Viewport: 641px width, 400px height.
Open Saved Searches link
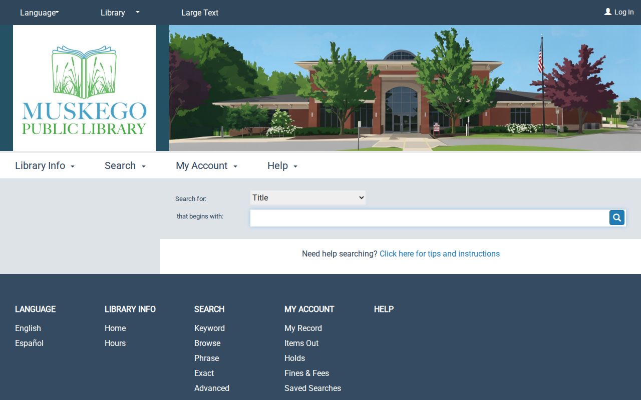(x=312, y=388)
